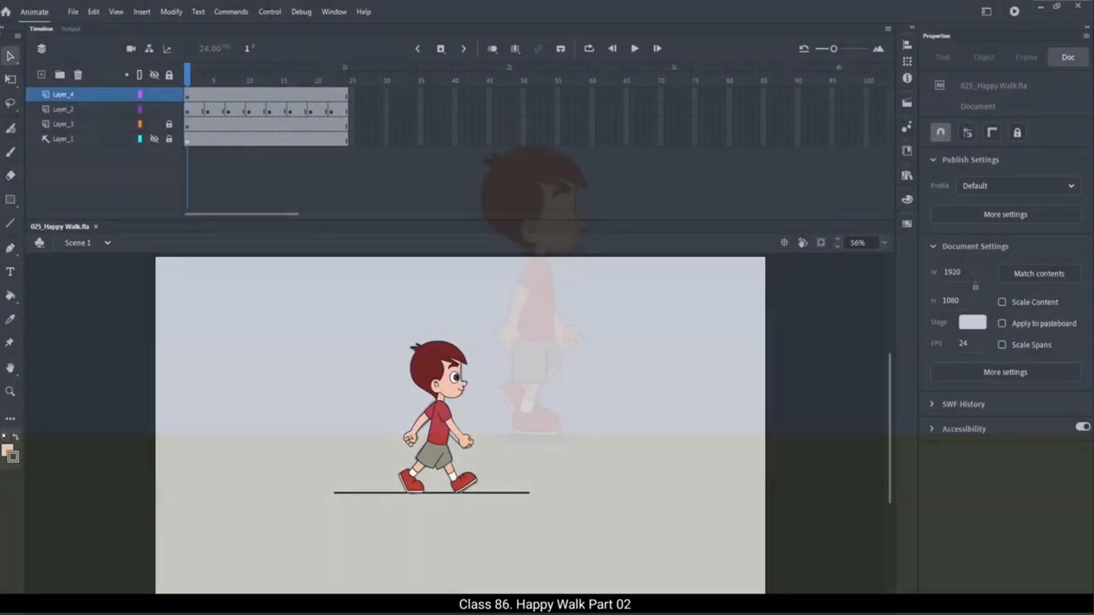Enable Scale Content checkbox
This screenshot has width=1094, height=615.
pyautogui.click(x=1002, y=302)
